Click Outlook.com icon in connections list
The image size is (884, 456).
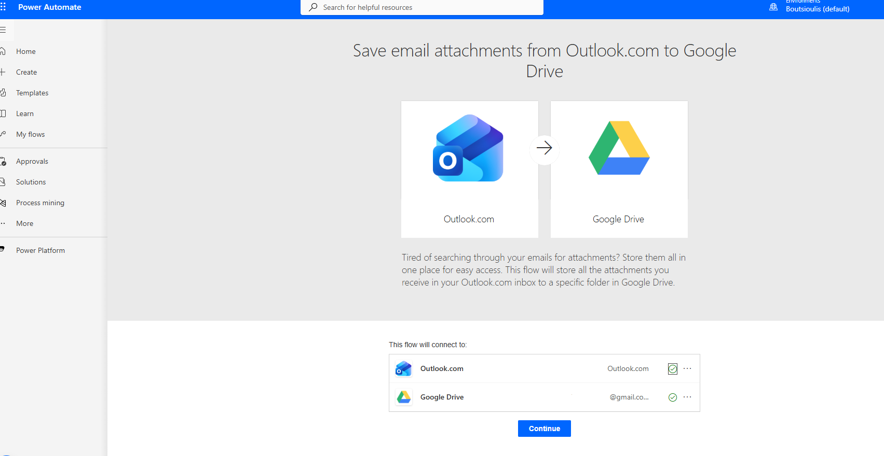[403, 369]
